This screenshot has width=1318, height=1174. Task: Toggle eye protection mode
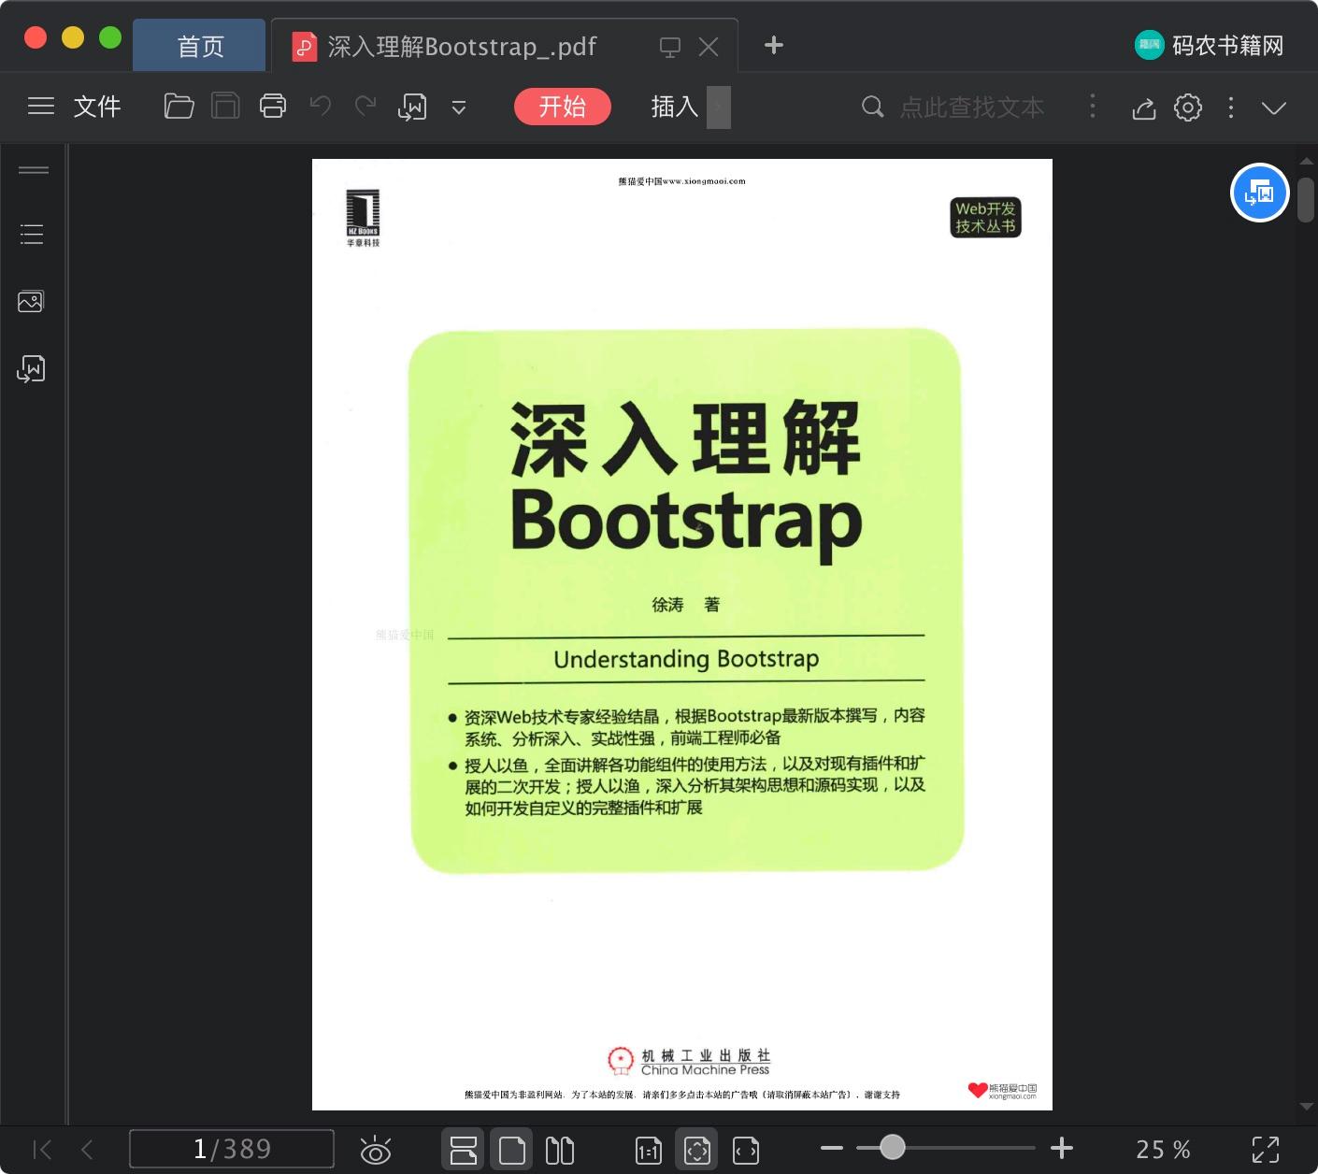(x=375, y=1150)
